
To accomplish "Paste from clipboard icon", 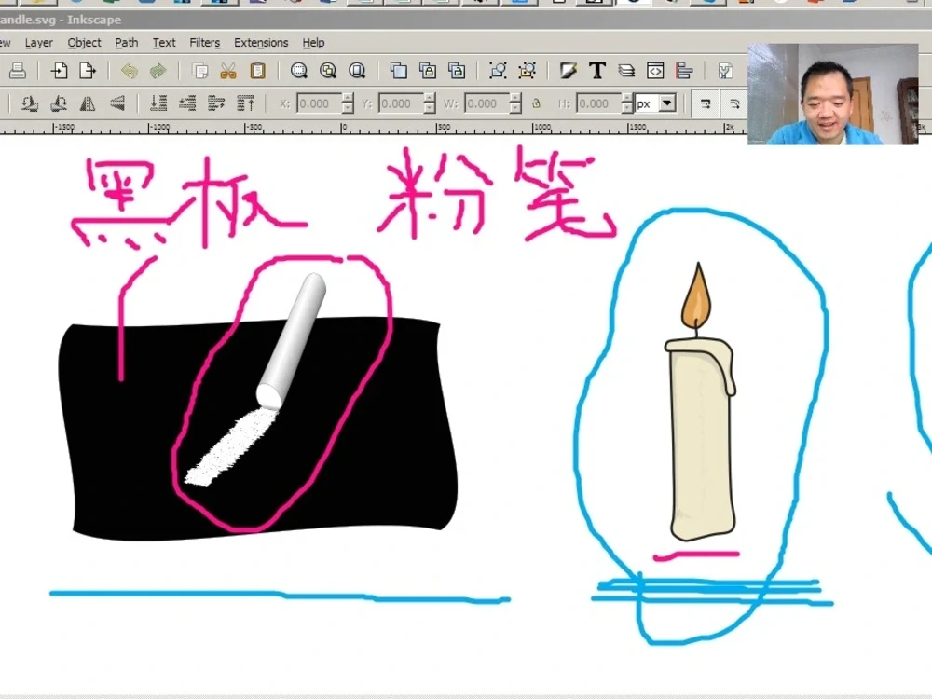I will pyautogui.click(x=257, y=71).
